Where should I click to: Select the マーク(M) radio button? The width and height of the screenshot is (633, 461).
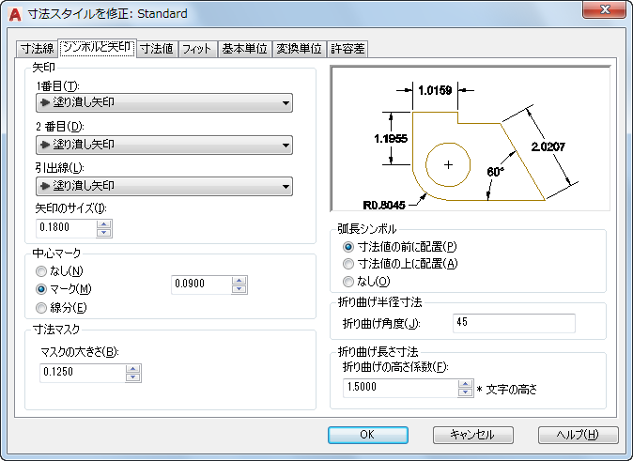(41, 289)
